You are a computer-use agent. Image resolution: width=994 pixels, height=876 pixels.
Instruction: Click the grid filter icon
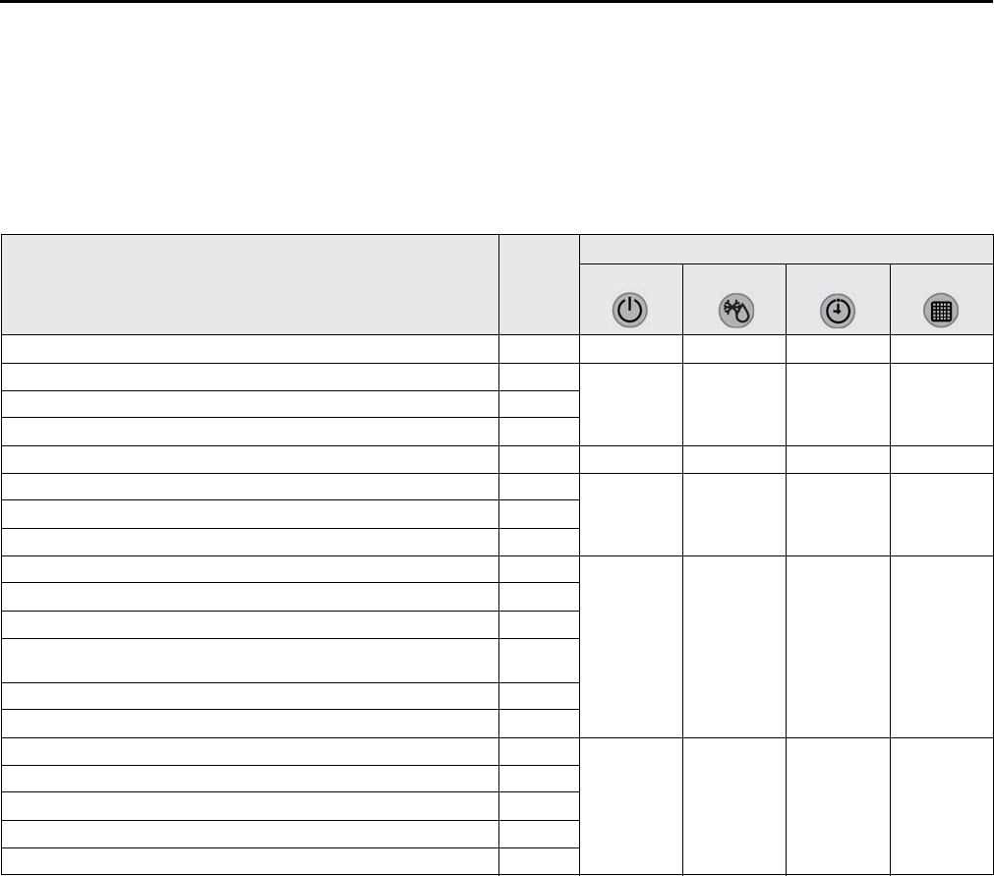[x=942, y=311]
